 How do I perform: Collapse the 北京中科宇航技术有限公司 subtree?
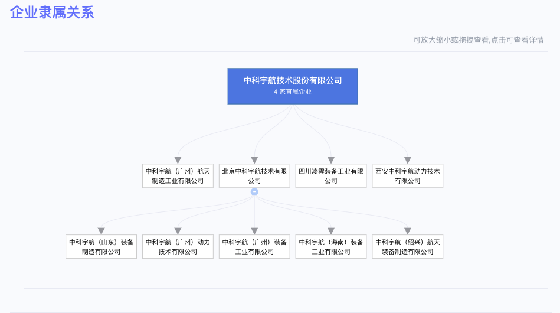coord(254,192)
